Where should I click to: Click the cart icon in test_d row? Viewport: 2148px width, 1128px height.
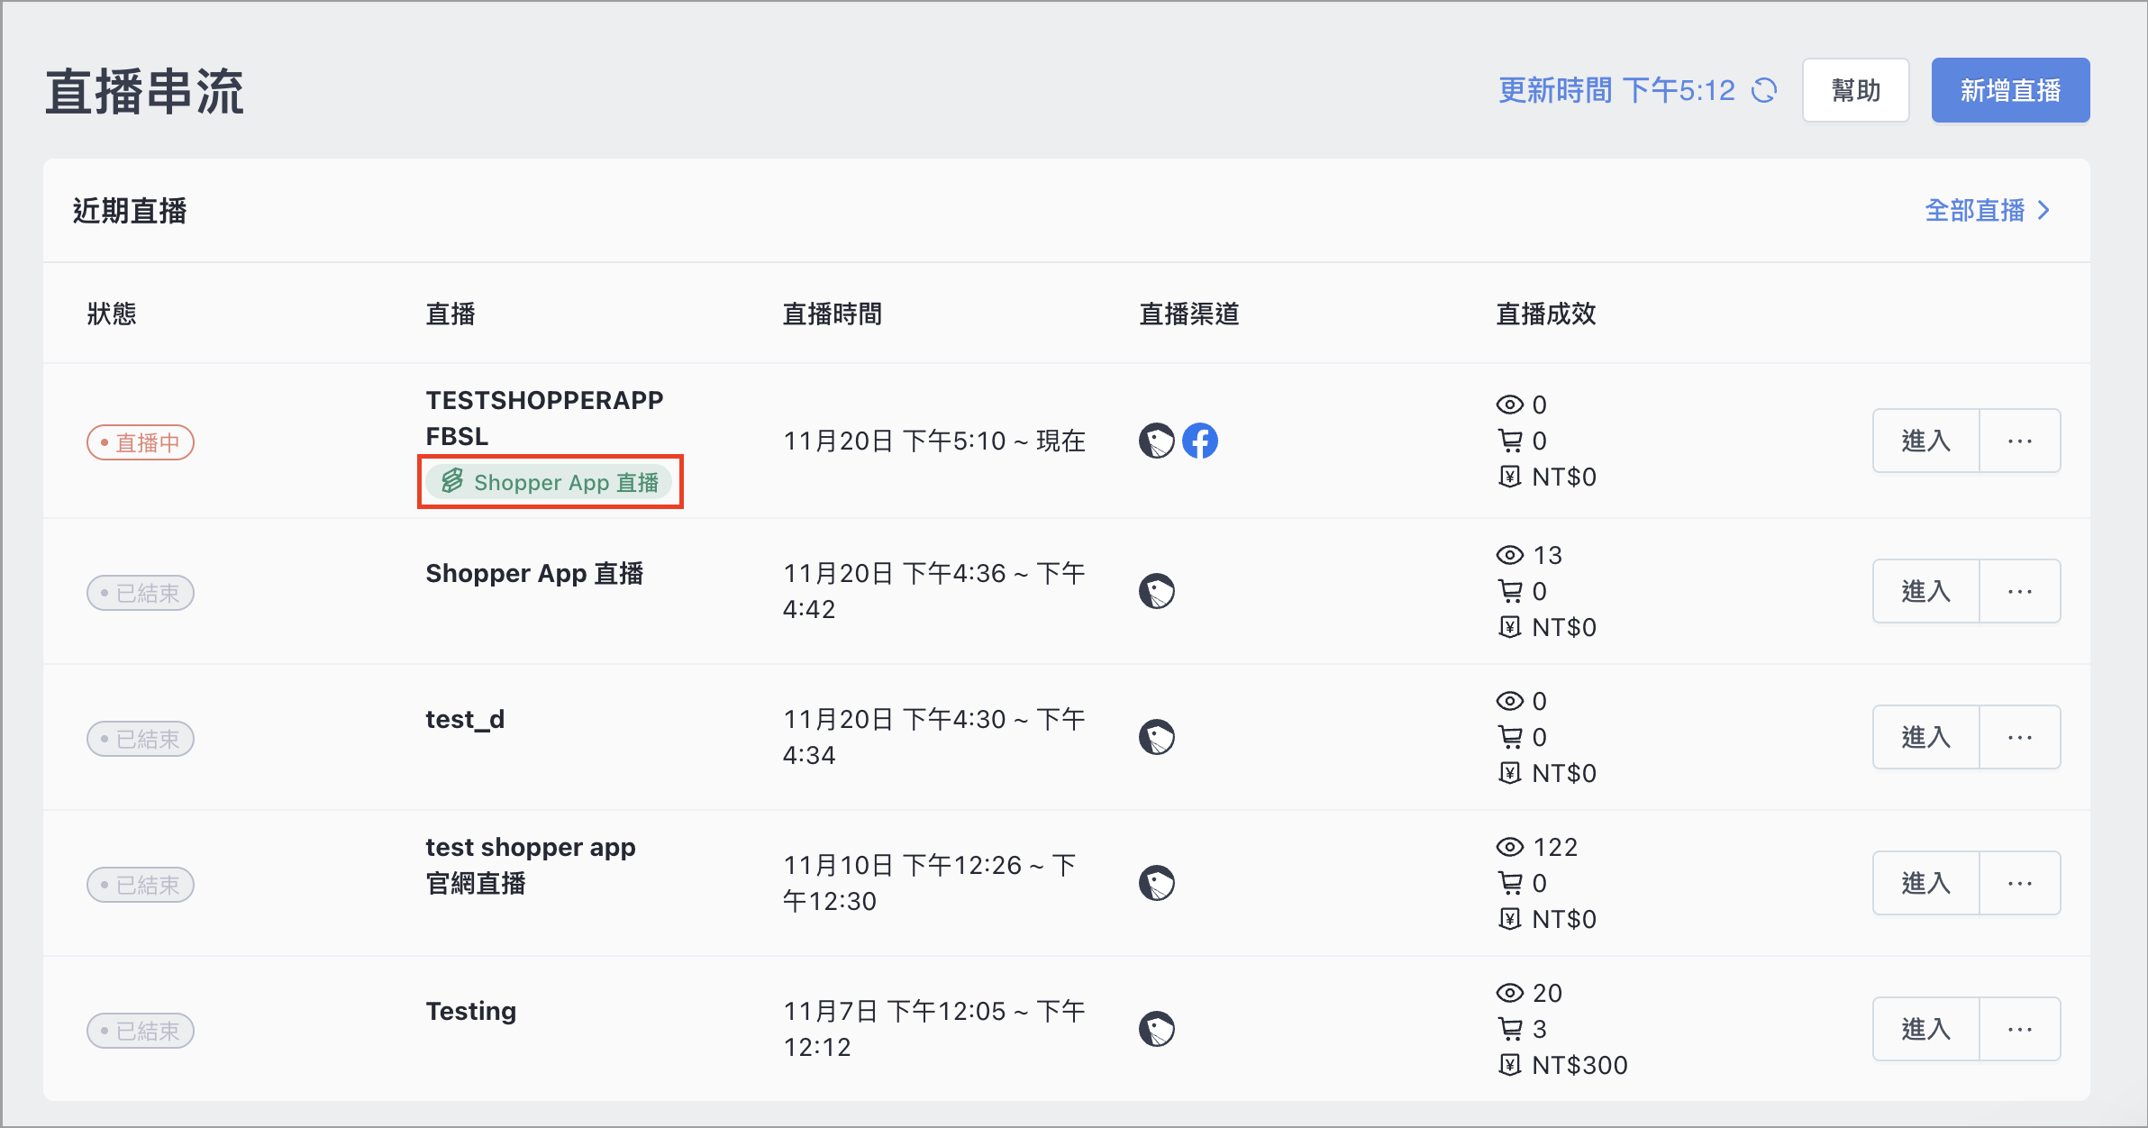[1510, 736]
